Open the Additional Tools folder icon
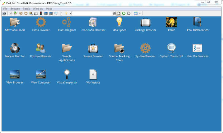Image resolution: width=223 pixels, height=133 pixels. coord(15,22)
